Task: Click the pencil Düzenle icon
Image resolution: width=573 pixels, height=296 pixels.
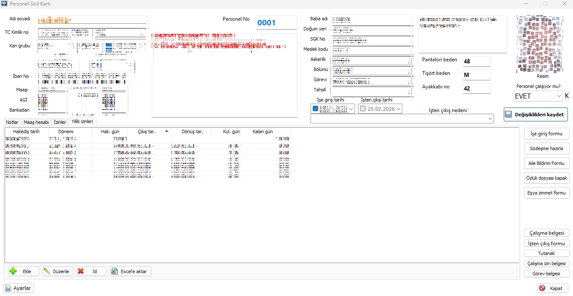Action: 47,271
